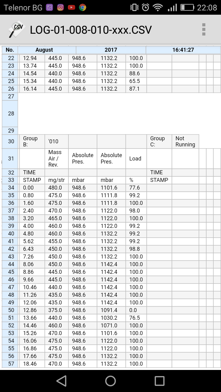The width and height of the screenshot is (221, 392).
Task: Select row number 50
Action: click(x=11, y=310)
